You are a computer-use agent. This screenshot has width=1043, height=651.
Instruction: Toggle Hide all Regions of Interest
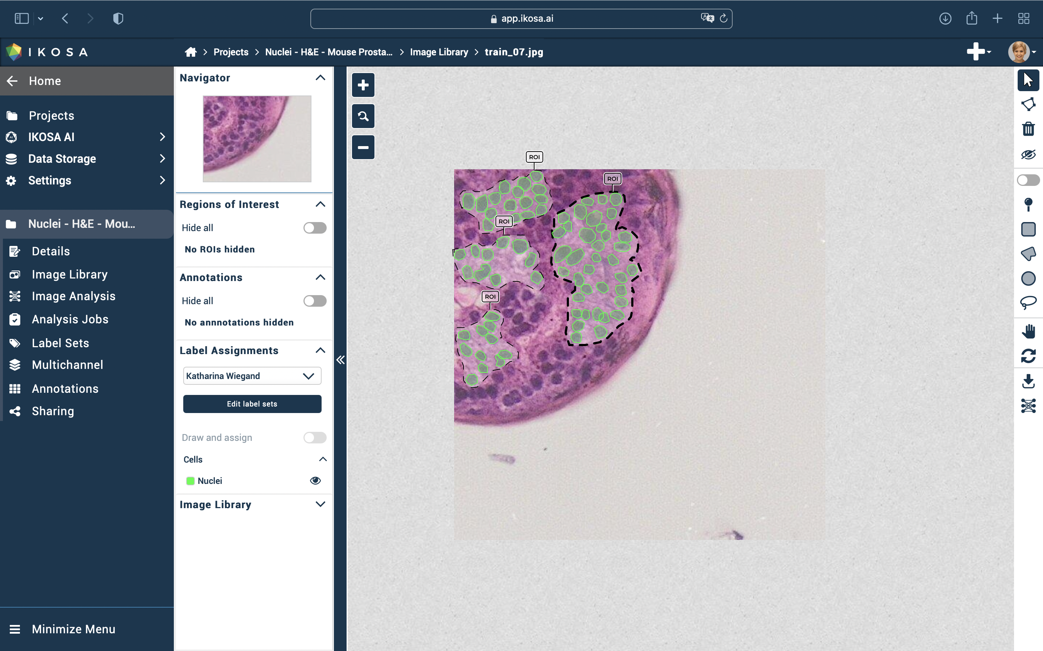coord(315,228)
